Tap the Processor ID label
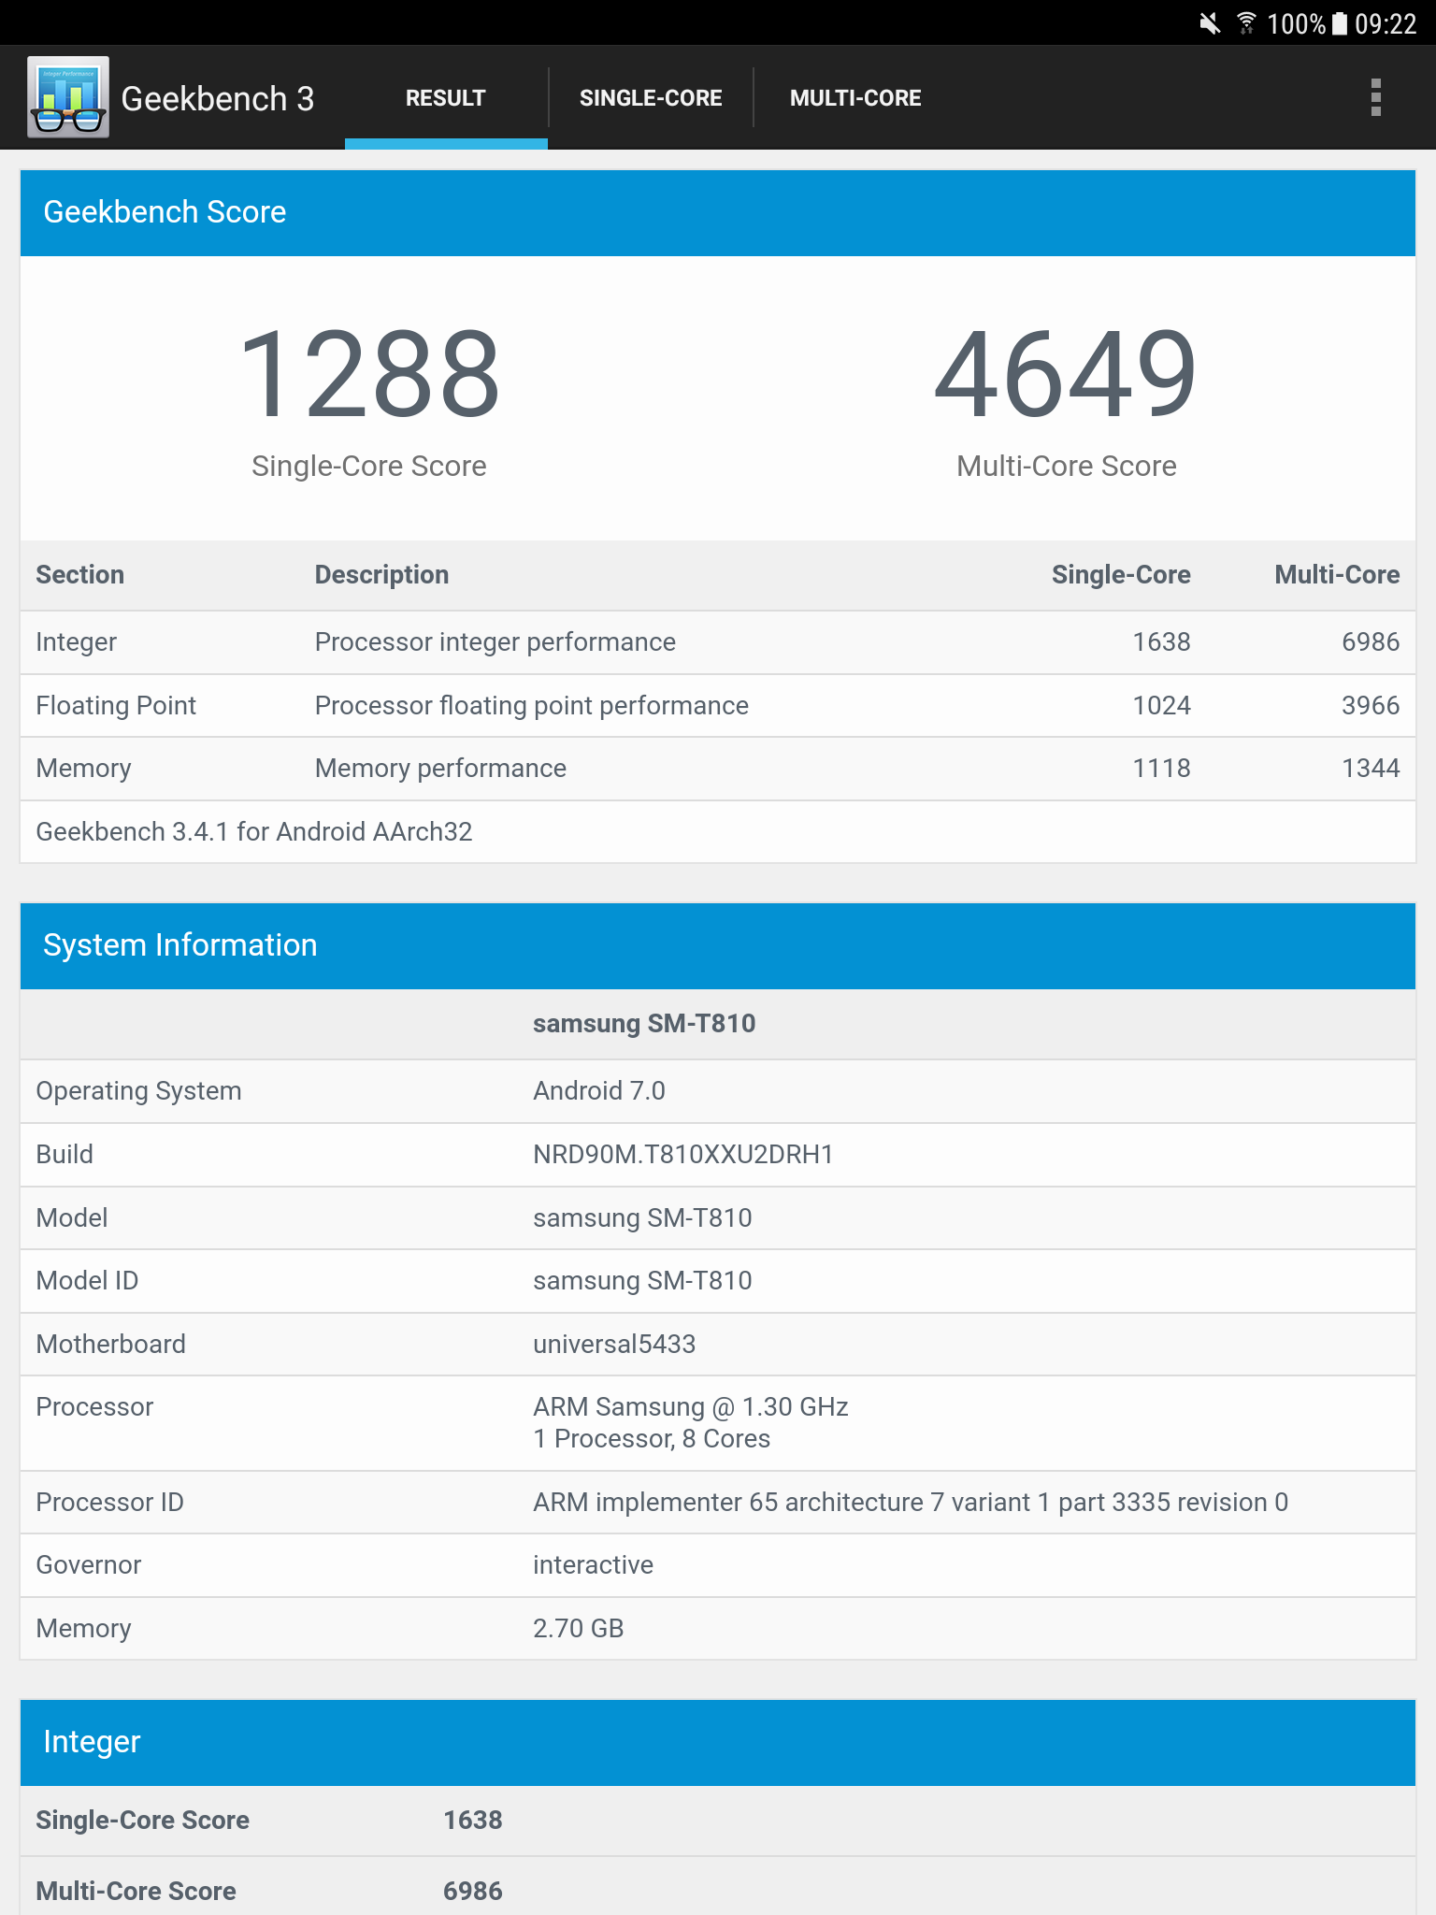The width and height of the screenshot is (1436, 1915). click(109, 1503)
